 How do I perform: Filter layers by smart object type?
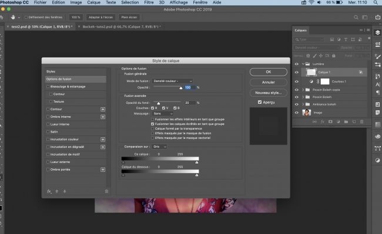(360, 39)
